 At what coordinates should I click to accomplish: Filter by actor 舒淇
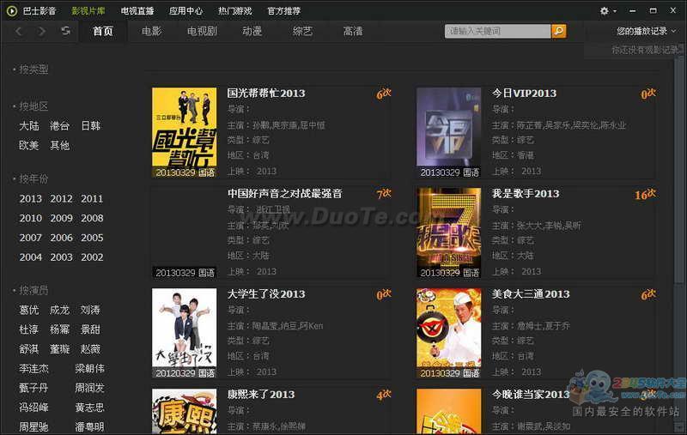point(29,349)
